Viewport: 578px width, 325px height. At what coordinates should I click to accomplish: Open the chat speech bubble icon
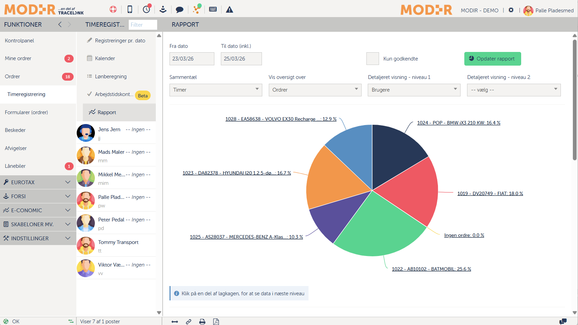179,10
